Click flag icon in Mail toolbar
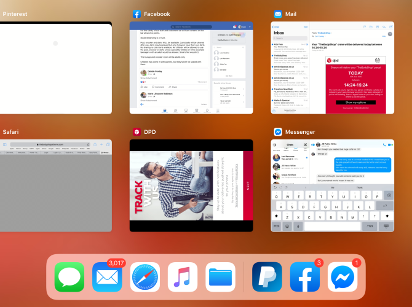This screenshot has height=307, width=412. point(365,27)
